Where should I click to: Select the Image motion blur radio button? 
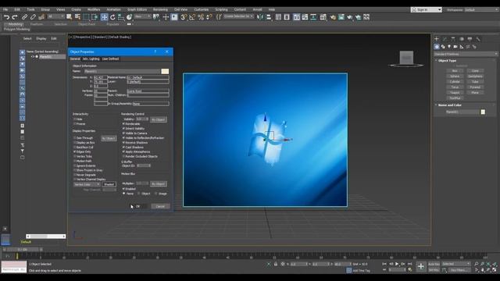pos(156,194)
